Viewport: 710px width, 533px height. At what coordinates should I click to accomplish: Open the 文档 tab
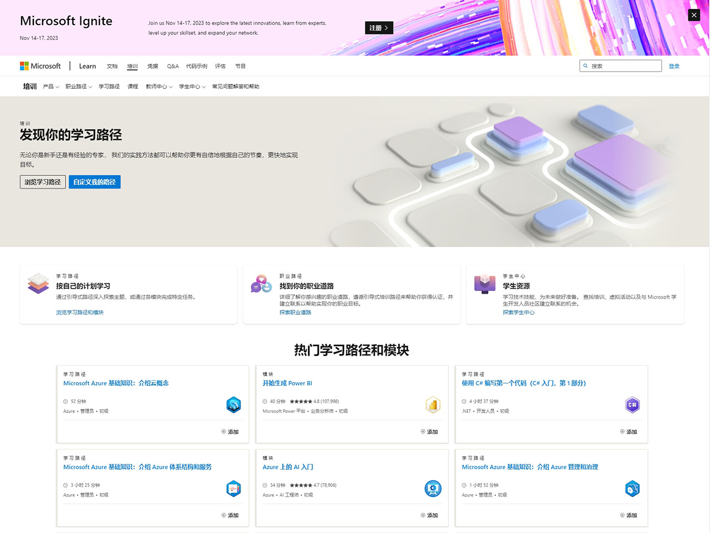click(x=112, y=66)
